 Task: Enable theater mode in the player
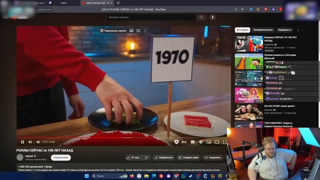pos(216,142)
